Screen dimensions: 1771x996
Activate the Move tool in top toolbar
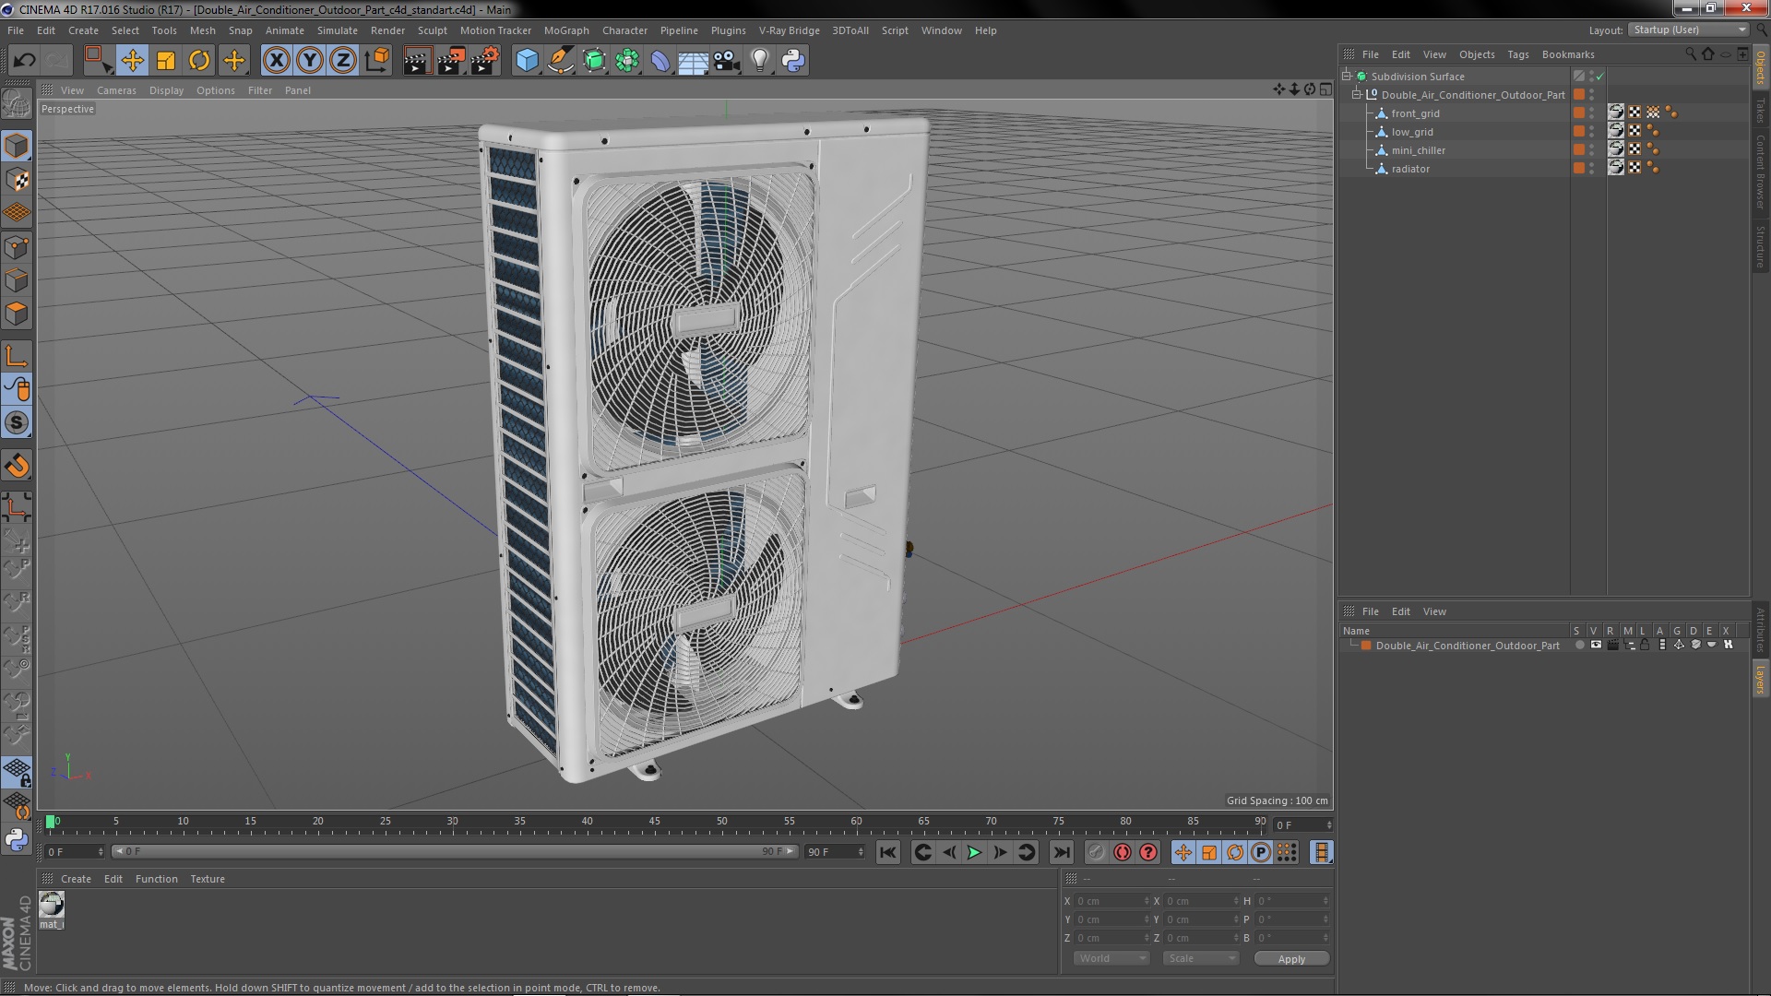(x=132, y=61)
